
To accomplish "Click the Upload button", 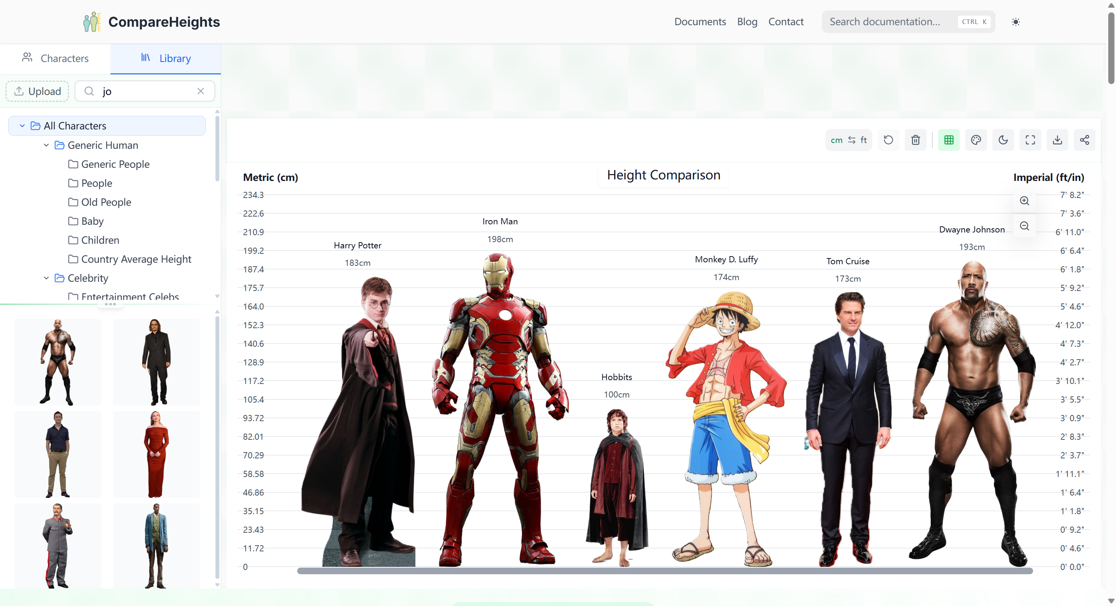I will click(37, 91).
